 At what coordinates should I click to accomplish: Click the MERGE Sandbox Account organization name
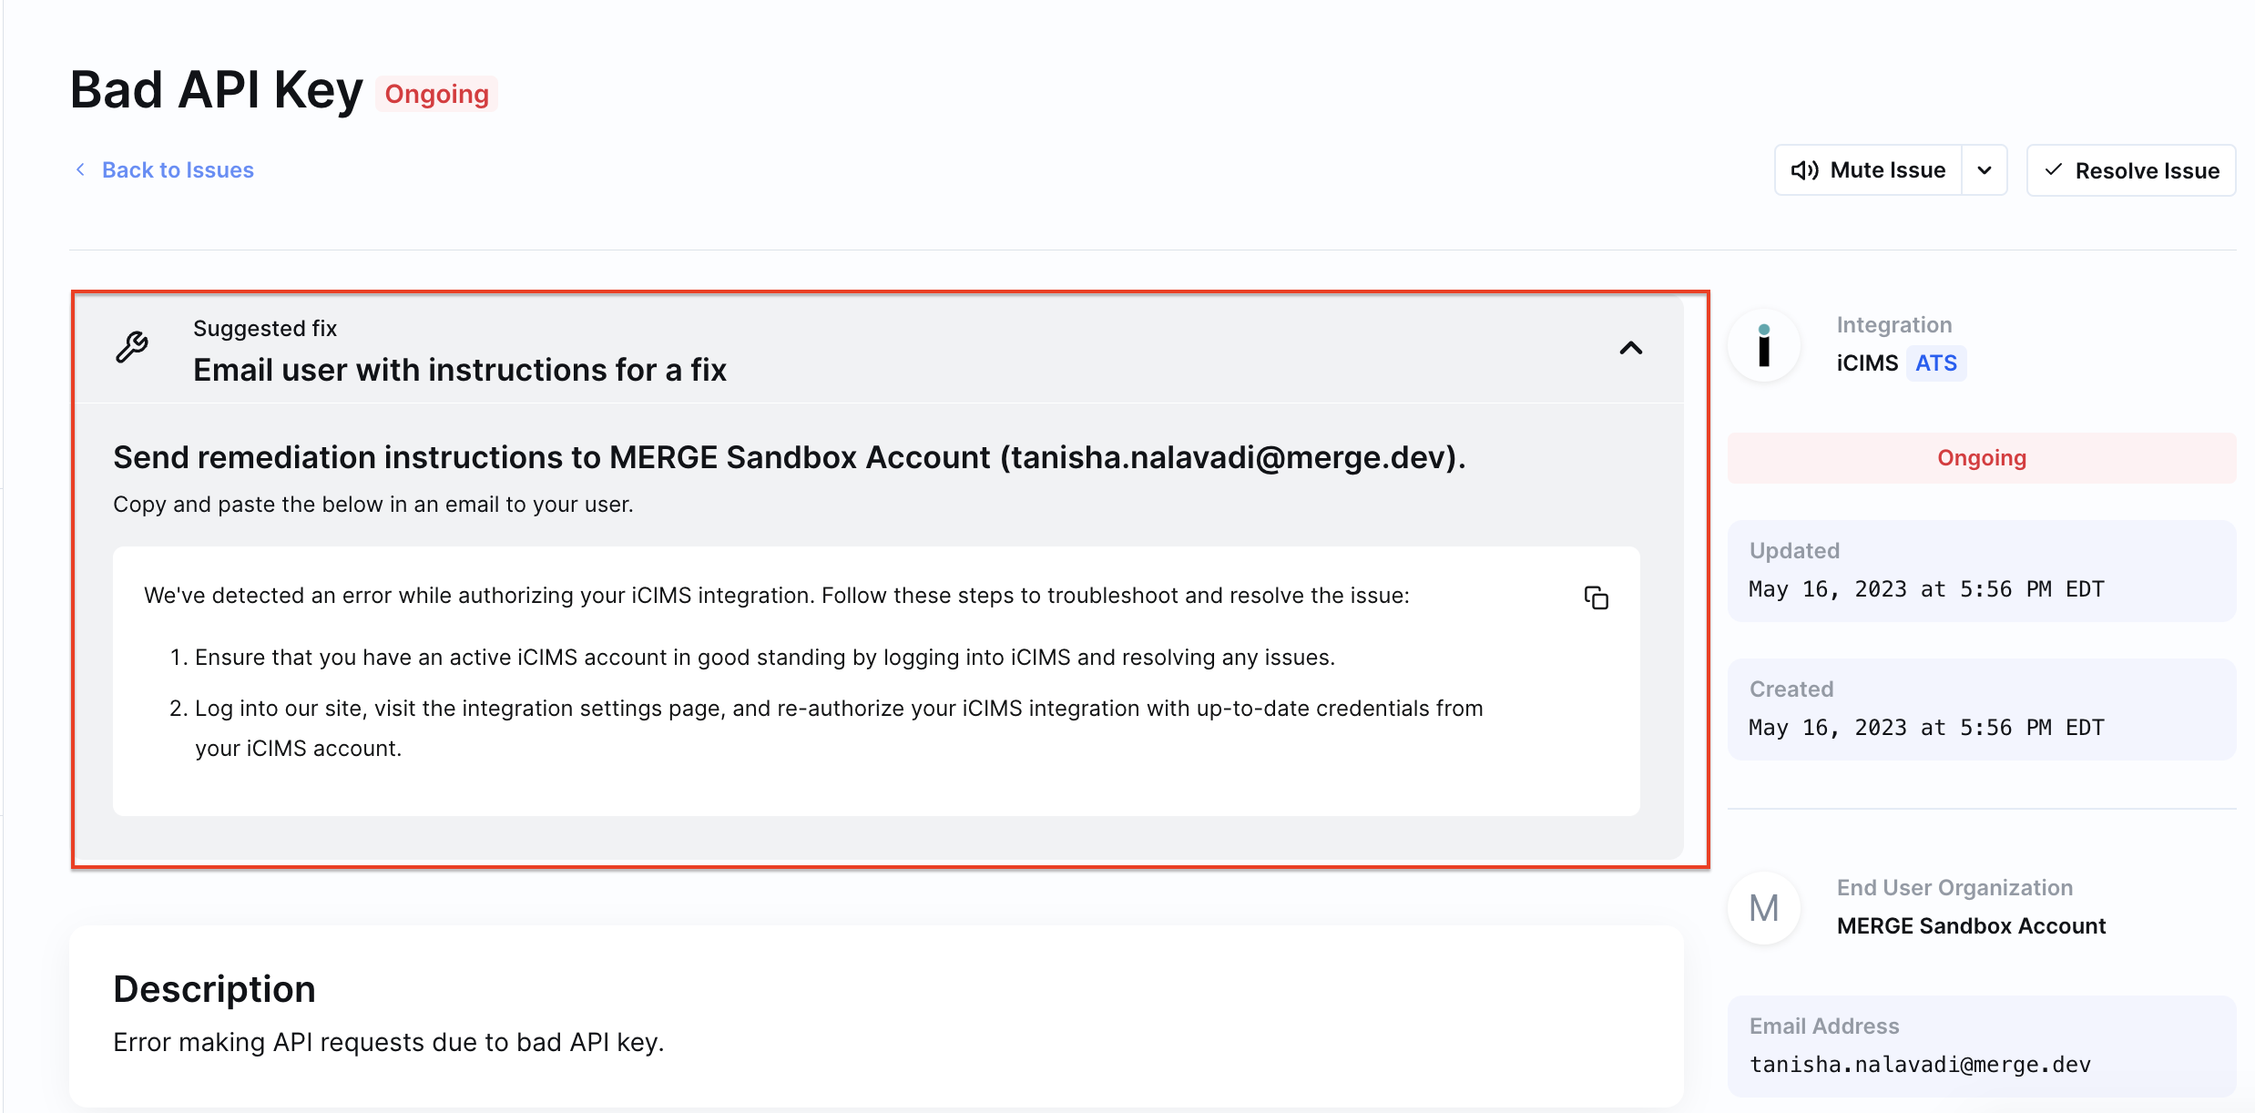click(x=1971, y=926)
